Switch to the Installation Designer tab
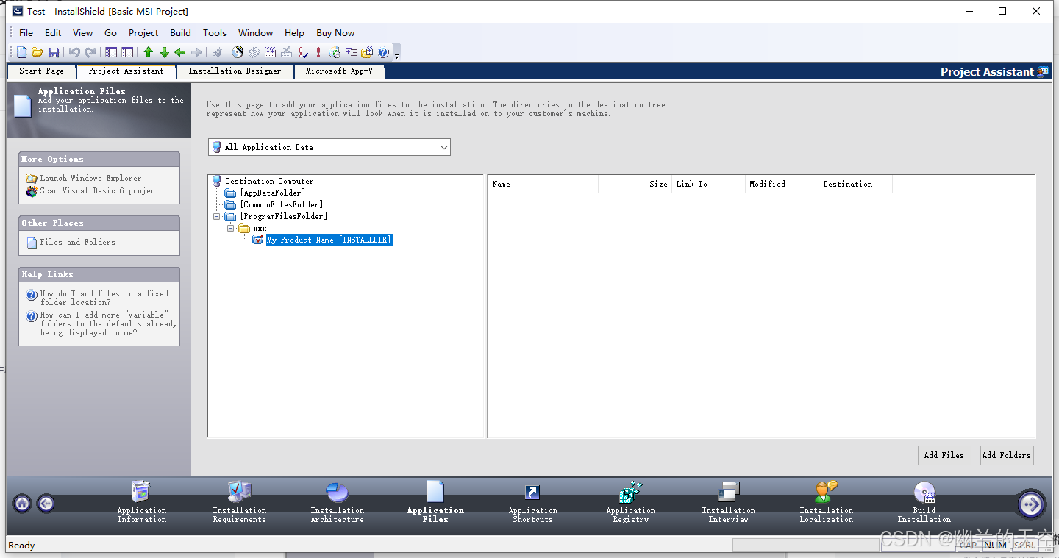 click(235, 71)
